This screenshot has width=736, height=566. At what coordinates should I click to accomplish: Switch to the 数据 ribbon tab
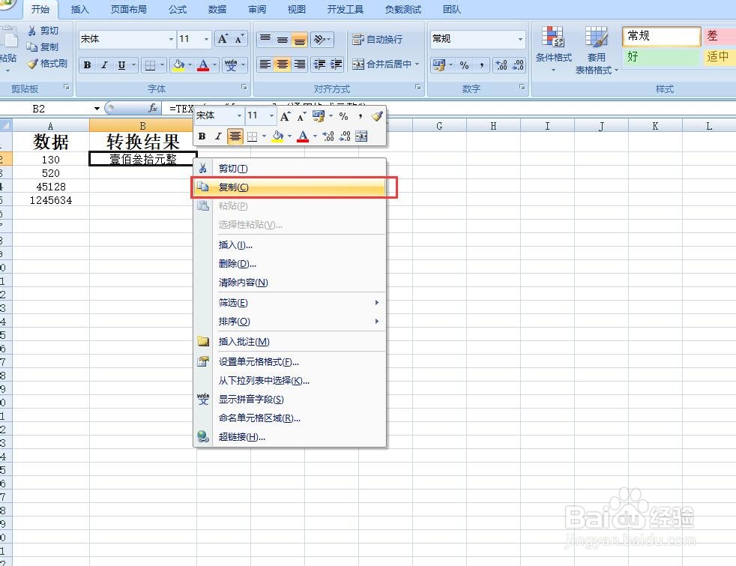point(217,10)
